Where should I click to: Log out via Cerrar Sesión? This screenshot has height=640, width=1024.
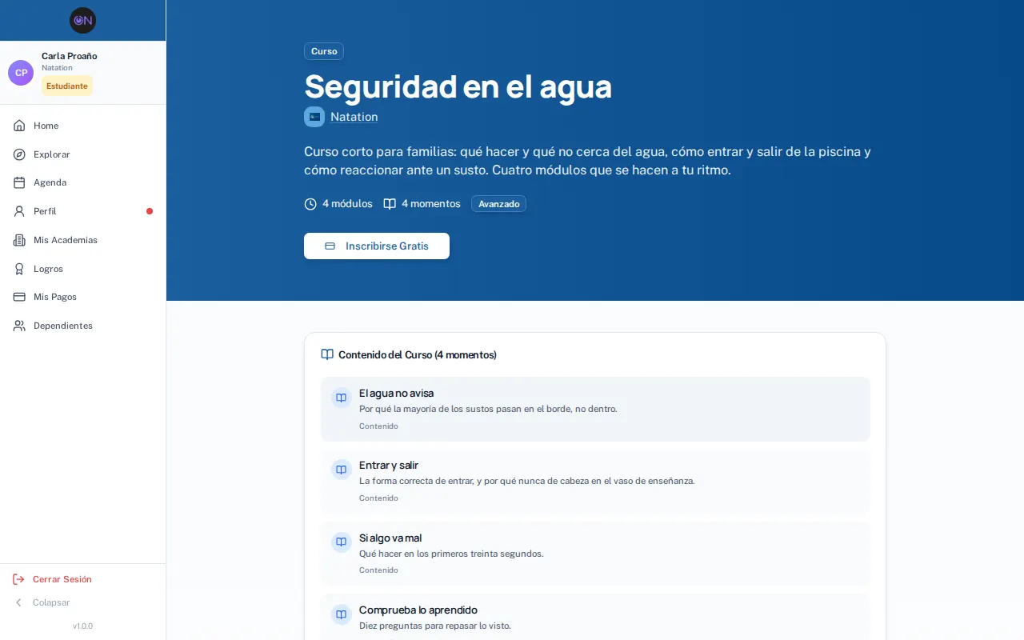click(83, 579)
